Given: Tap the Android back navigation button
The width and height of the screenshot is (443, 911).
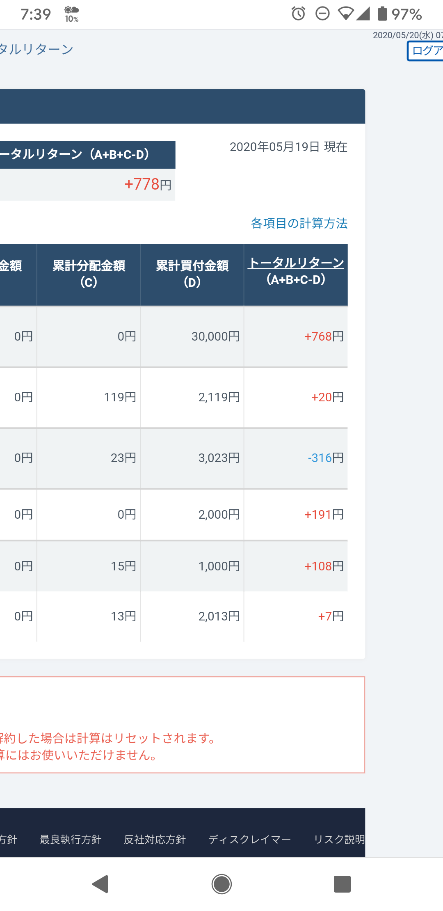Looking at the screenshot, I should pos(100,884).
